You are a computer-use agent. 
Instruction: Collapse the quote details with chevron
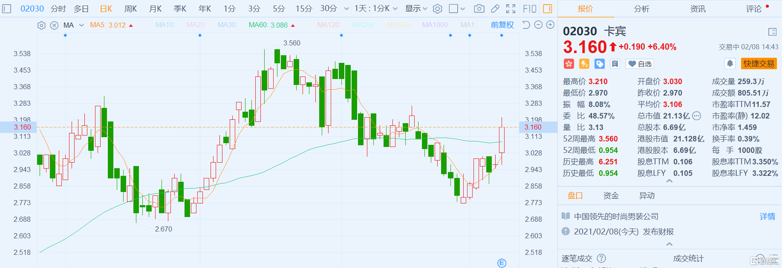[x=669, y=181]
